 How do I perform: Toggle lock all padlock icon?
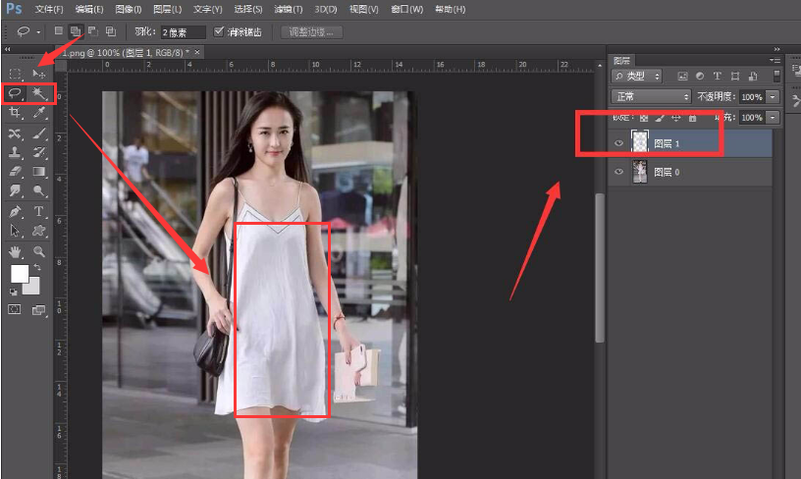click(692, 118)
